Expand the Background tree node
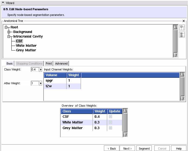This screenshot has width=188, height=151. [9, 32]
